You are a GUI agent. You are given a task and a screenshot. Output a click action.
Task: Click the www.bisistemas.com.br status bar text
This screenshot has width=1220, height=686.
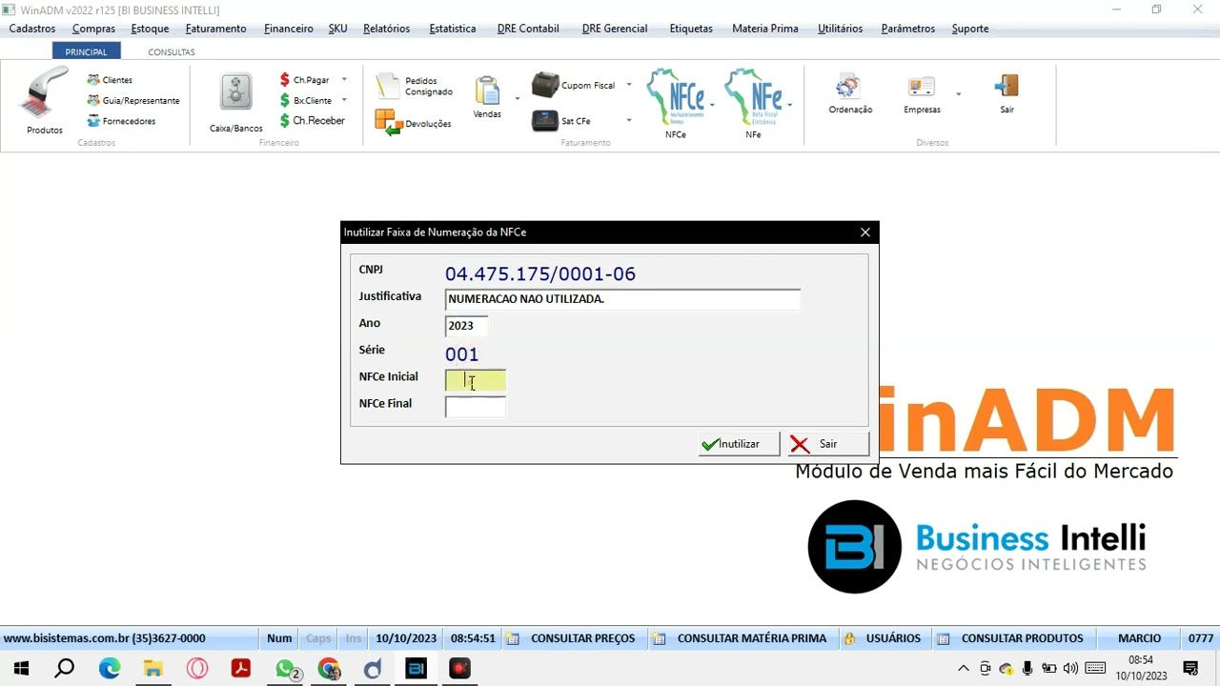pos(104,638)
